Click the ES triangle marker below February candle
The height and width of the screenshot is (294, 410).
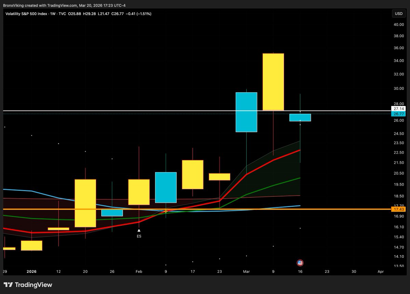pyautogui.click(x=139, y=231)
